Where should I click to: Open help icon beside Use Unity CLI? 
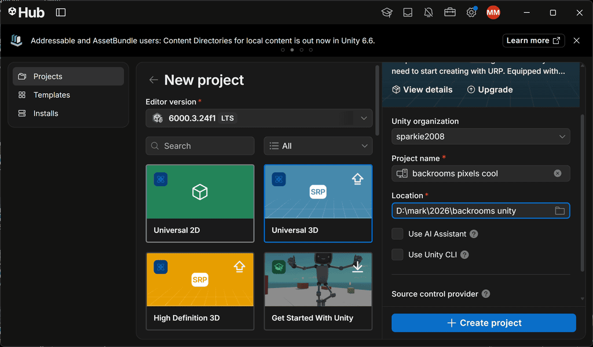click(x=464, y=254)
